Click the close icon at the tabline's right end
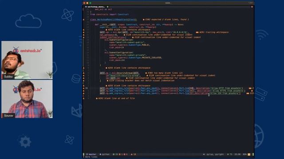Screen dimensions: 284x159 [252, 7]
